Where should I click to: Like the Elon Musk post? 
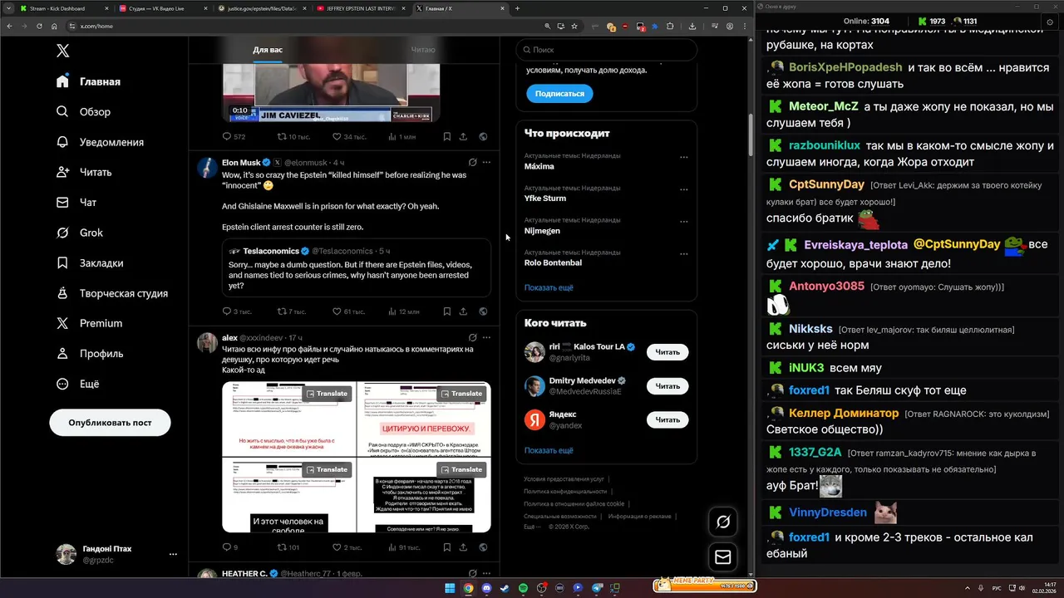337,311
